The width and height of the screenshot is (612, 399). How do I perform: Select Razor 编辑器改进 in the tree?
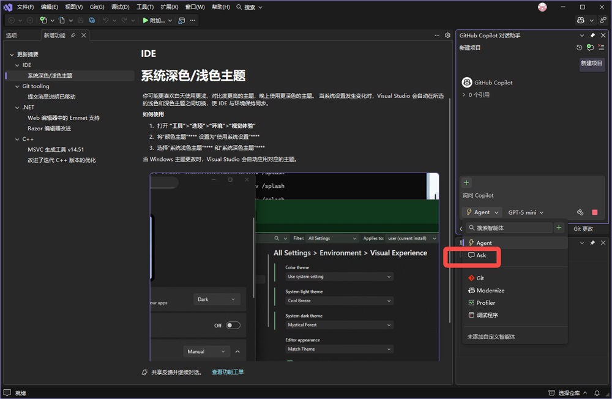(x=49, y=129)
